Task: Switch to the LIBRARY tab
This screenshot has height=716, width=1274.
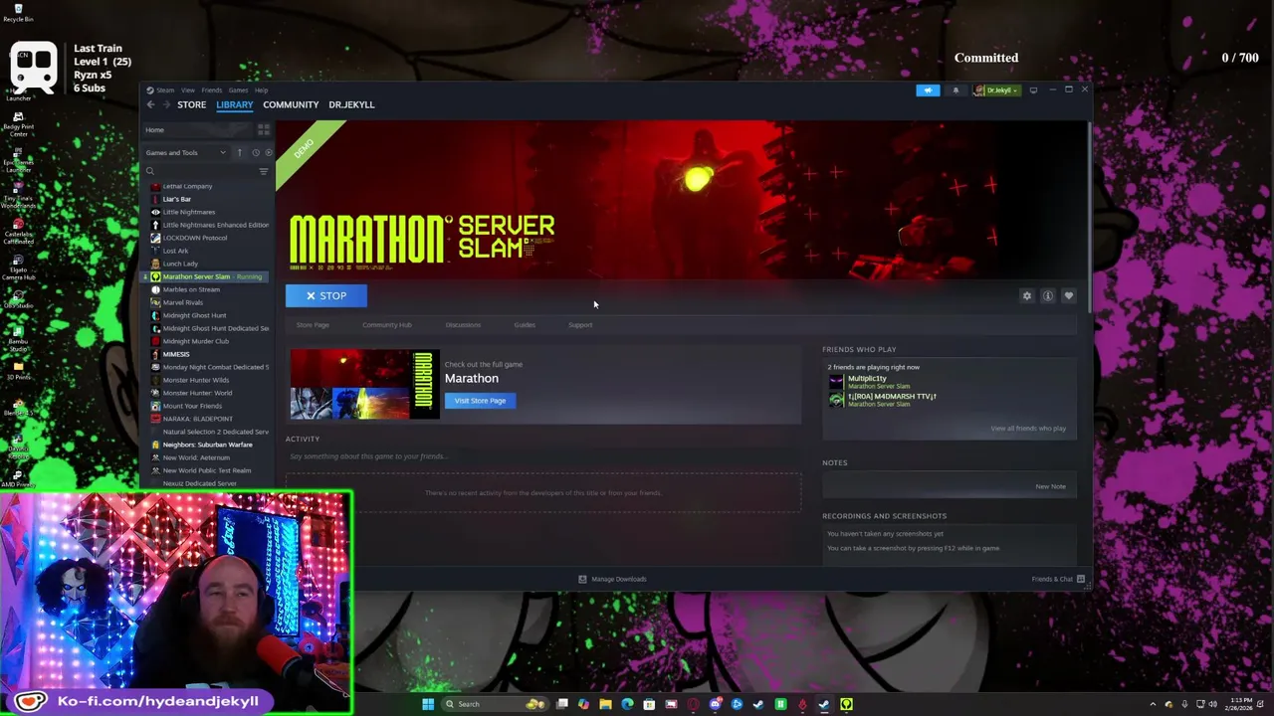Action: [x=235, y=104]
